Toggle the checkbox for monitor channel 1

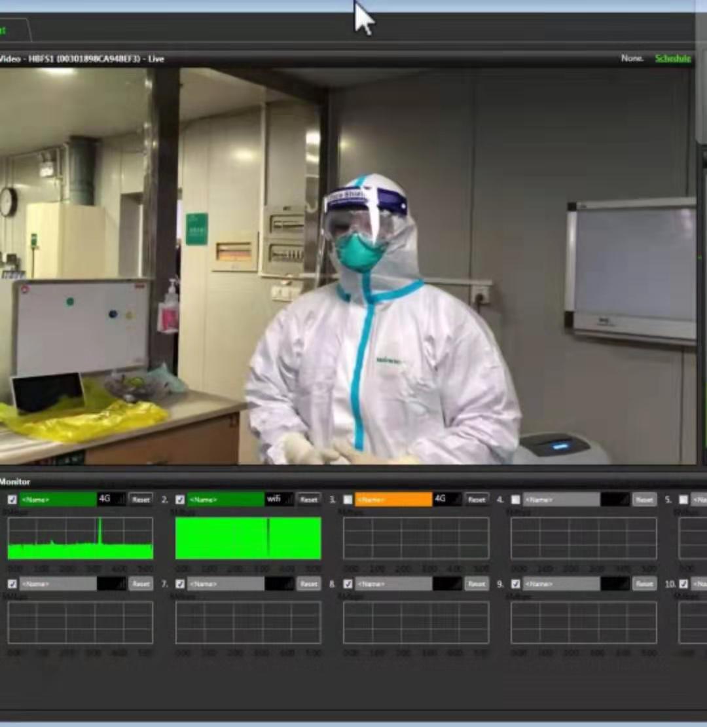pos(12,499)
